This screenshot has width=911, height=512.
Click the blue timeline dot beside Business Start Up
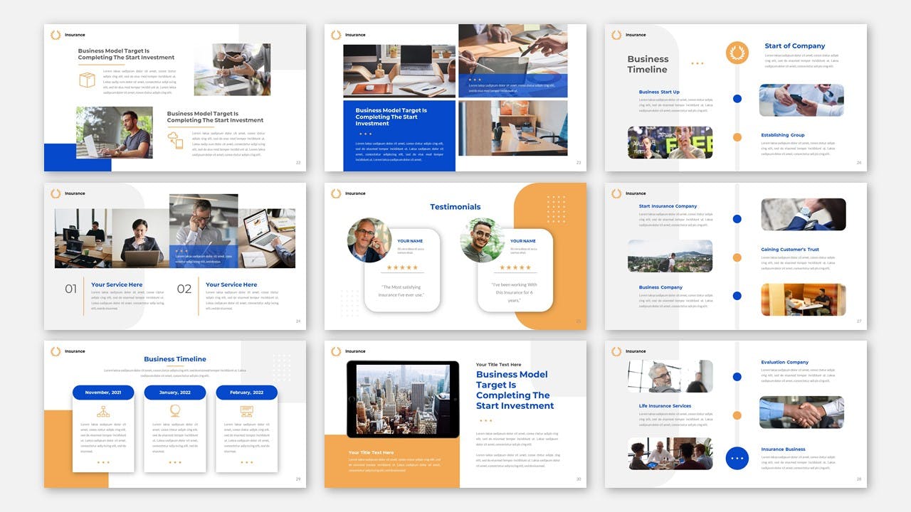[737, 99]
